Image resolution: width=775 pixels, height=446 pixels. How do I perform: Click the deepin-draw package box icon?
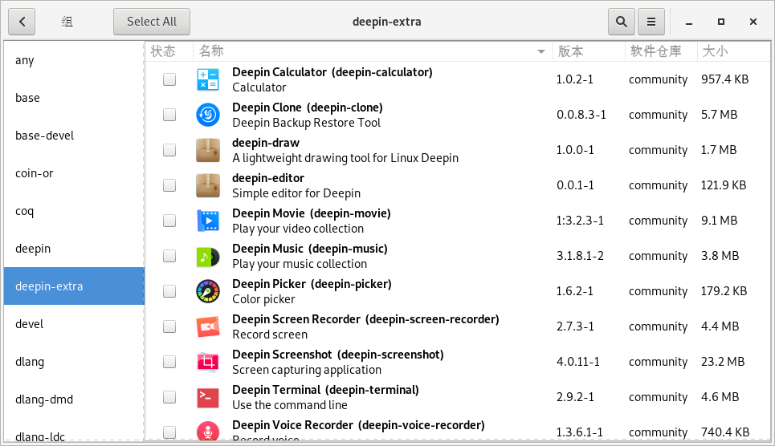click(x=207, y=150)
